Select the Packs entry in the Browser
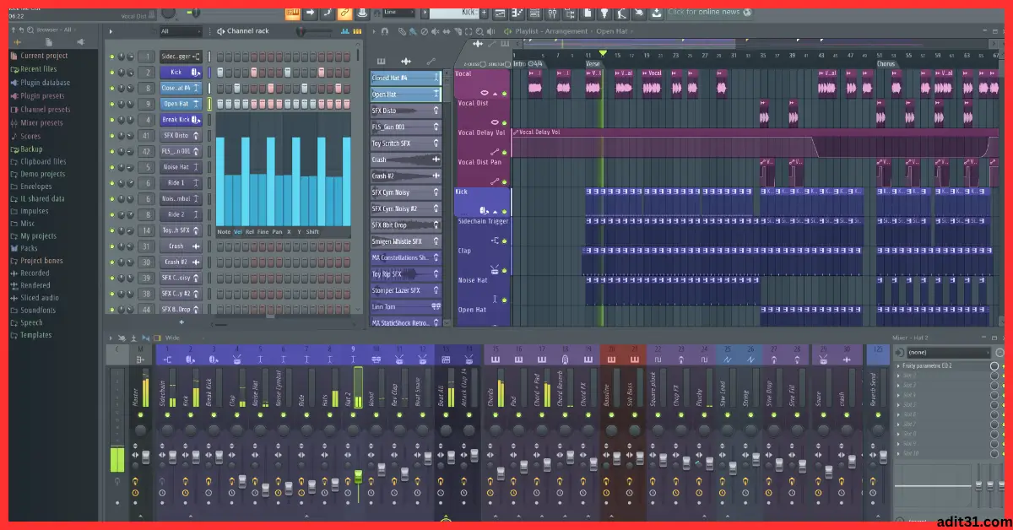Image resolution: width=1013 pixels, height=530 pixels. click(28, 248)
